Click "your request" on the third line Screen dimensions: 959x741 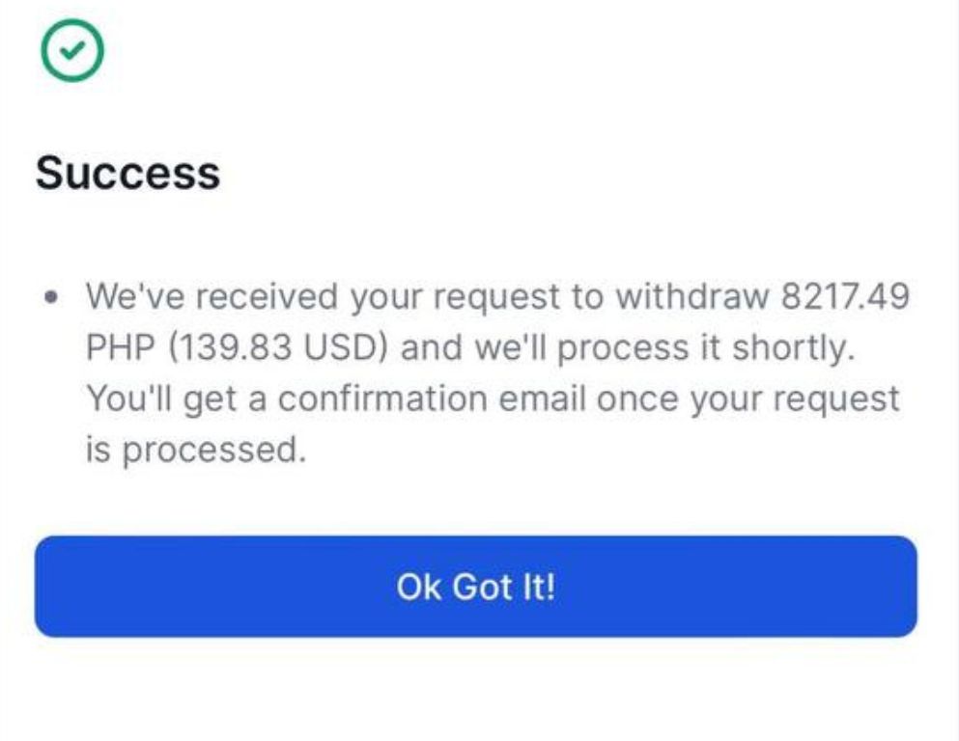[795, 401]
